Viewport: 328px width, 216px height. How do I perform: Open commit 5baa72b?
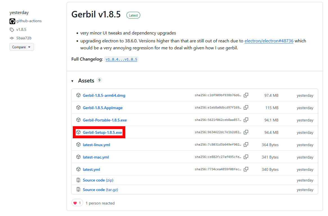[24, 38]
